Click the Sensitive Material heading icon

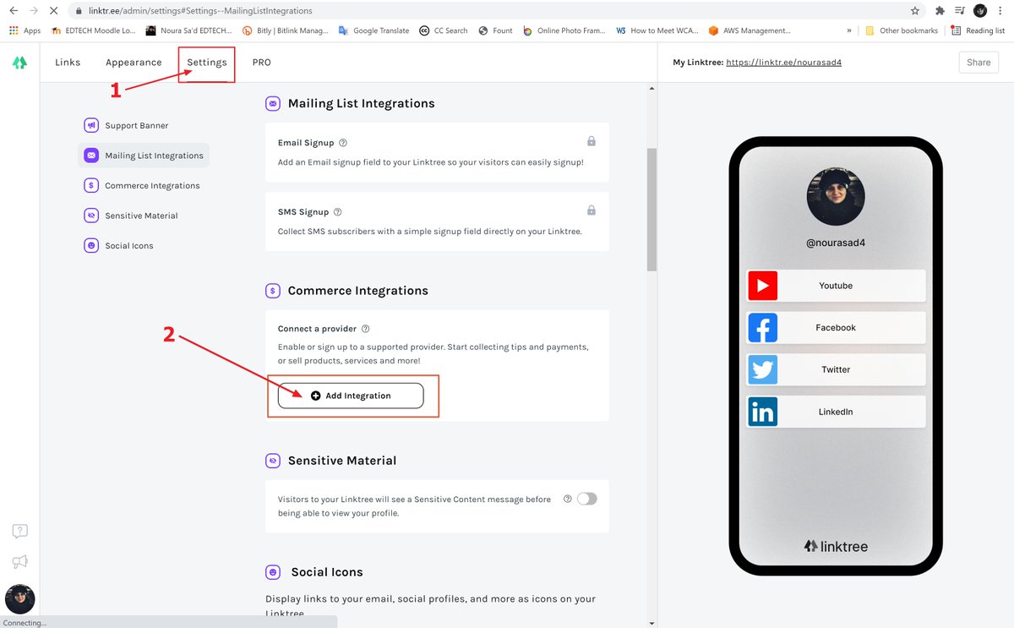tap(273, 461)
